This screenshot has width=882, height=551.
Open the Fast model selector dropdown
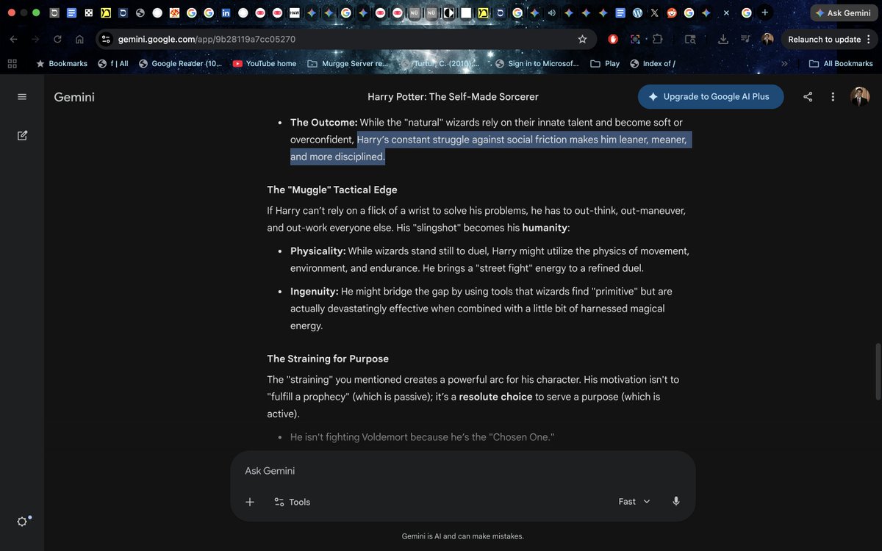coord(634,501)
